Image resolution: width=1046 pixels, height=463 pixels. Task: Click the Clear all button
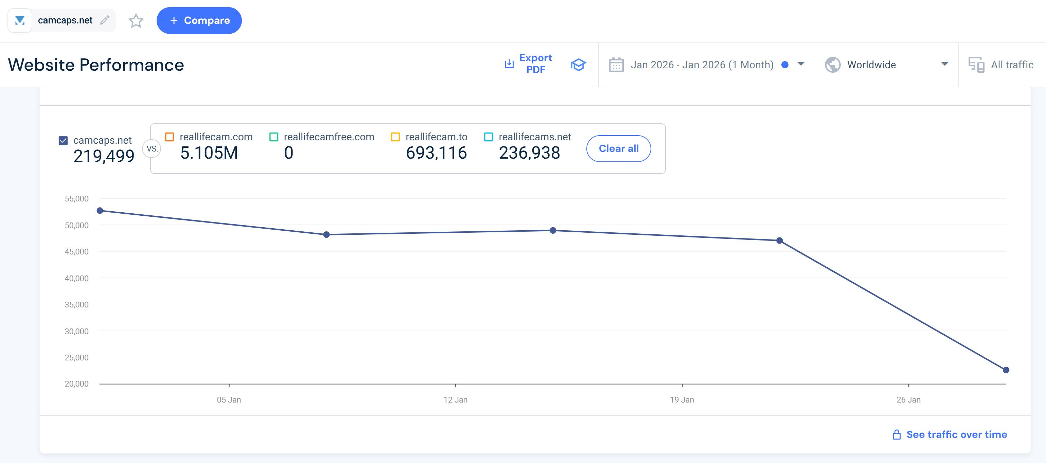coord(618,149)
